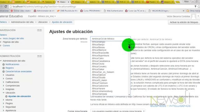
Task: Expand the Insignias tree node
Action: [x=3, y=89]
